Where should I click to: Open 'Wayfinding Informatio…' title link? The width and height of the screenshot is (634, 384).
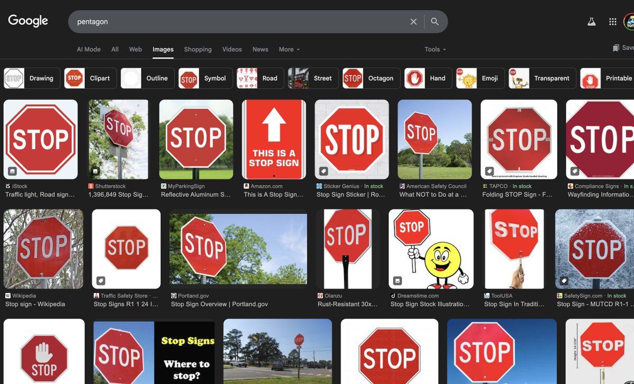pos(601,195)
